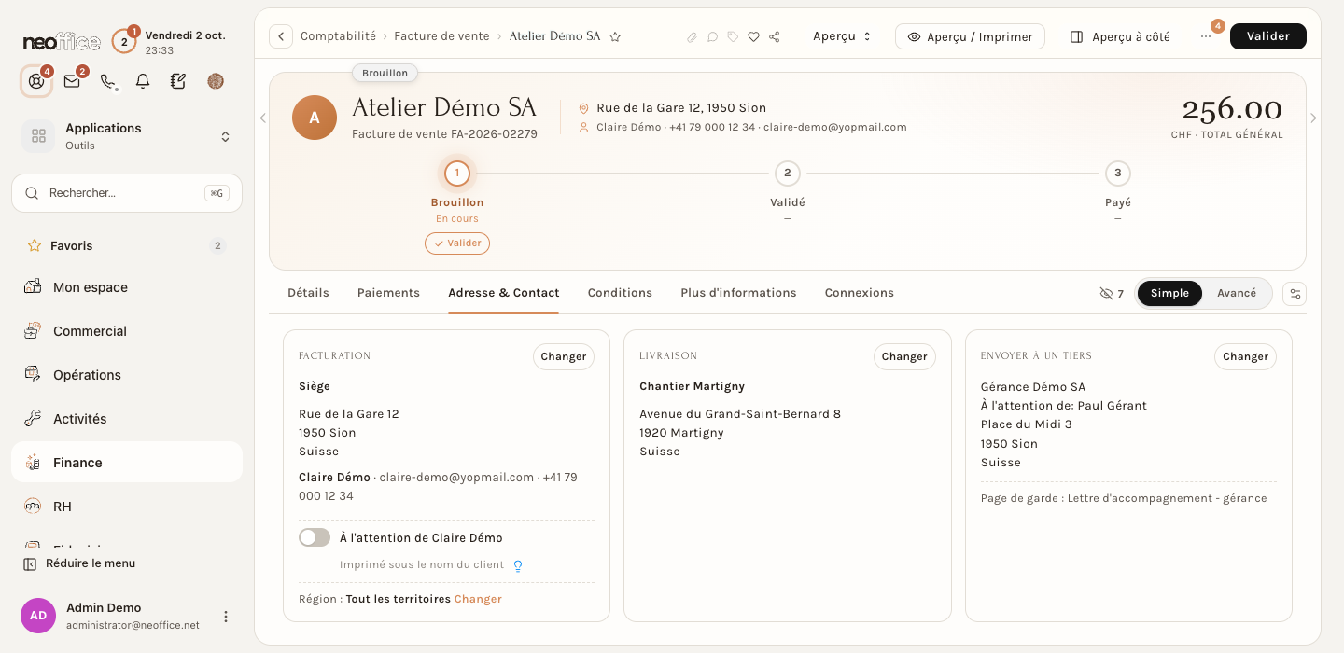The width and height of the screenshot is (1344, 653).
Task: Click the orange Changer link for Région
Action: [478, 599]
